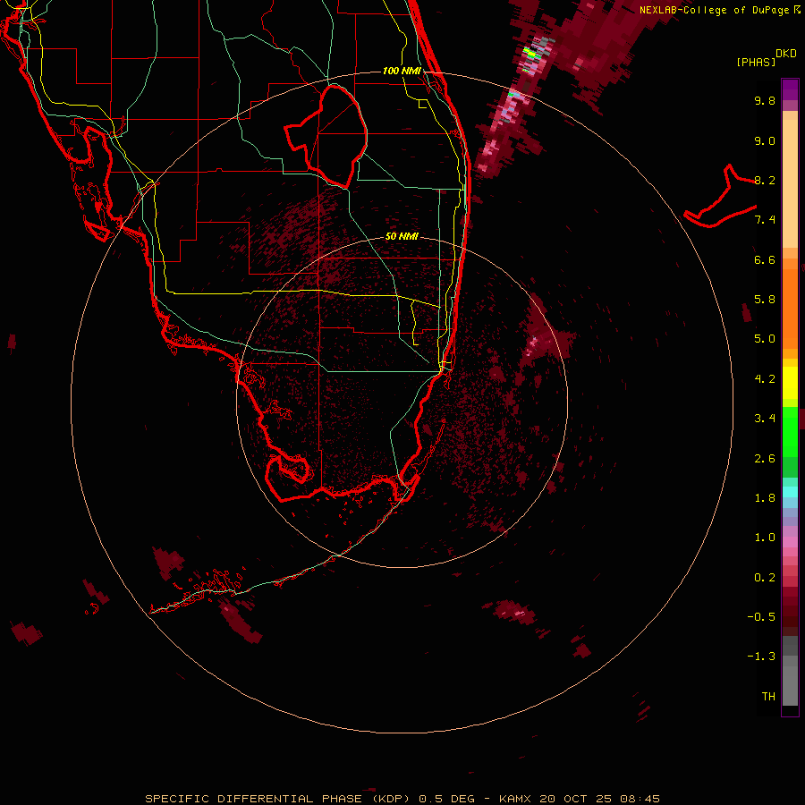Click the -1.3 value on the color scale
This screenshot has width=805, height=805.
761,657
